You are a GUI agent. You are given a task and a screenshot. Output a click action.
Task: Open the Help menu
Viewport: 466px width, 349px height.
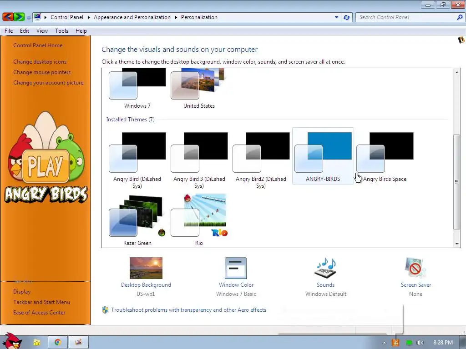81,31
